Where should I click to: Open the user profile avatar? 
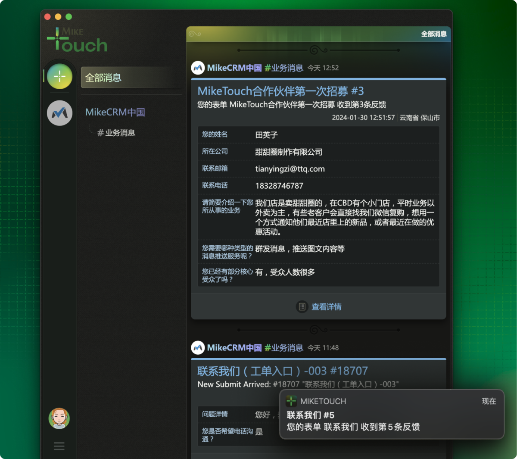click(x=59, y=418)
